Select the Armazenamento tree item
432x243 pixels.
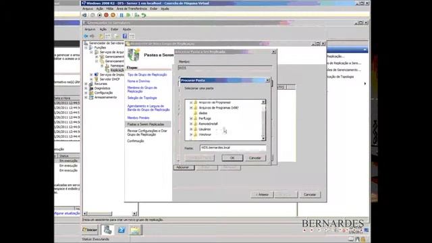pyautogui.click(x=105, y=97)
